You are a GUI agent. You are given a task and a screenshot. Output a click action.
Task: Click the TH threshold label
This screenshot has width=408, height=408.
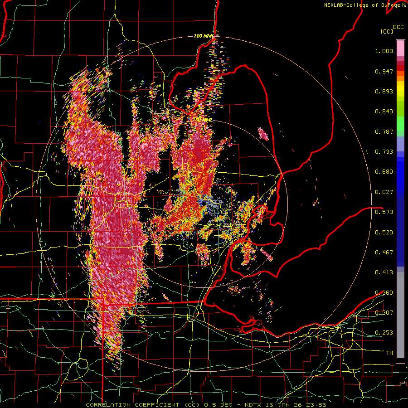389,353
